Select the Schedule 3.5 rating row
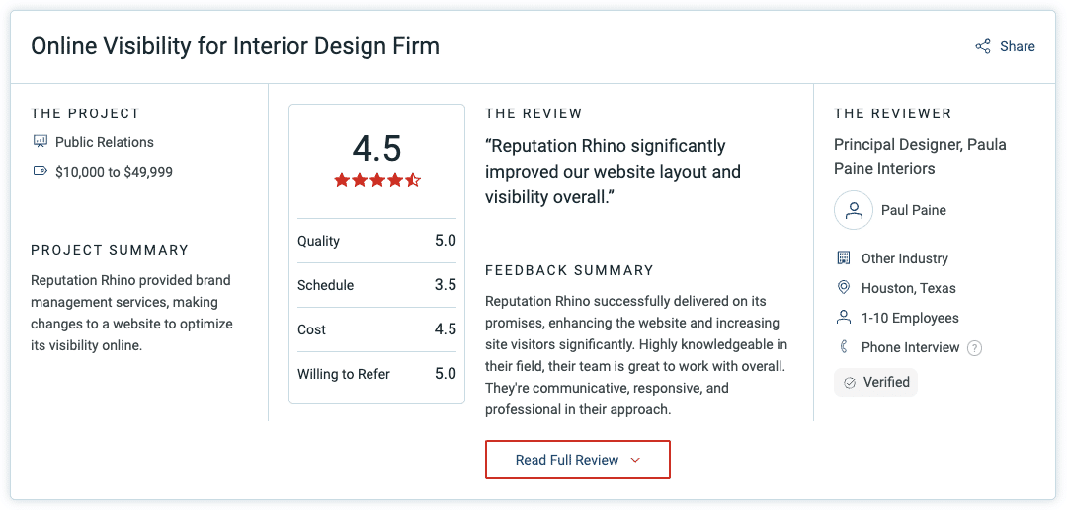Screen dimensions: 1067x510 [377, 285]
